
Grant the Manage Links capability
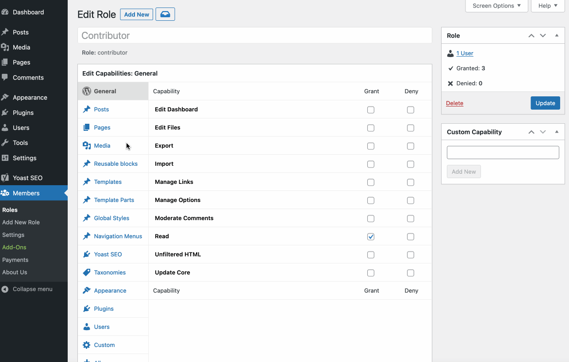[x=371, y=182]
